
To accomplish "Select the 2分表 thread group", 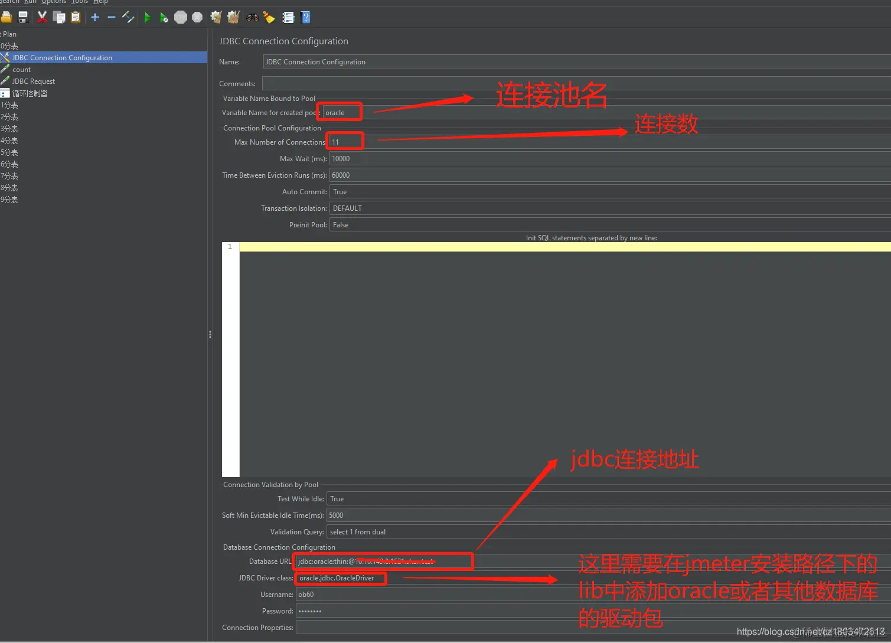I will pos(9,117).
